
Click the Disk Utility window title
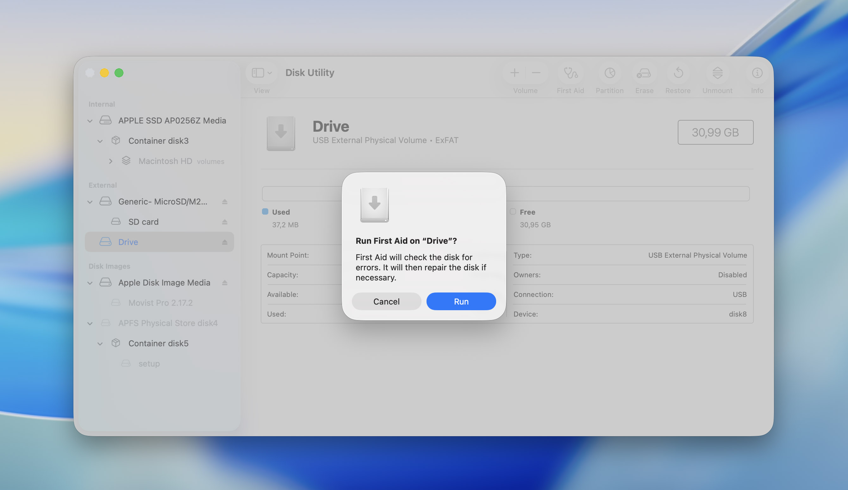[x=310, y=73]
